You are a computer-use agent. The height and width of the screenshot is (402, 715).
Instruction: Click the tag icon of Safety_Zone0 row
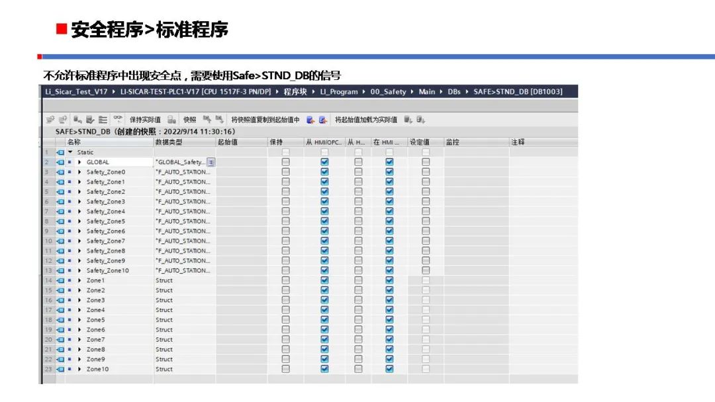pyautogui.click(x=61, y=172)
